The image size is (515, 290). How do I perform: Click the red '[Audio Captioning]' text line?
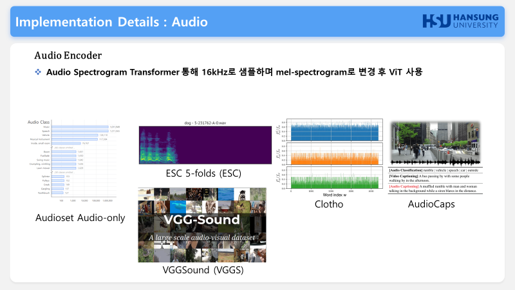pos(433,188)
